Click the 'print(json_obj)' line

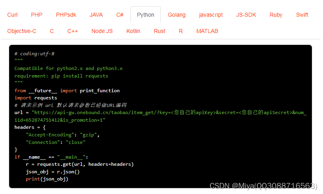point(47,179)
